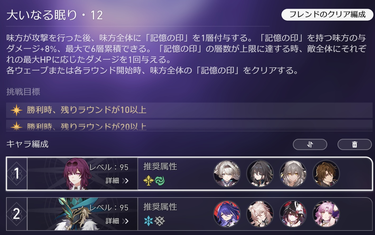This screenshot has width=375, height=235.
Task: Click the trash can clear lineup button
Action: click(355, 144)
